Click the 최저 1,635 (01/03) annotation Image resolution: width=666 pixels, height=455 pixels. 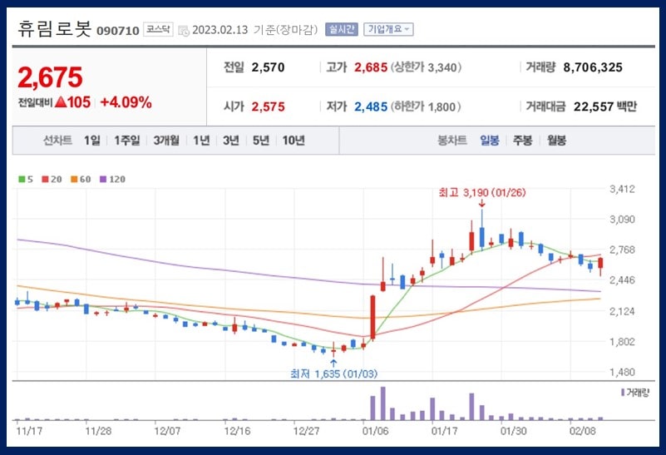[334, 373]
